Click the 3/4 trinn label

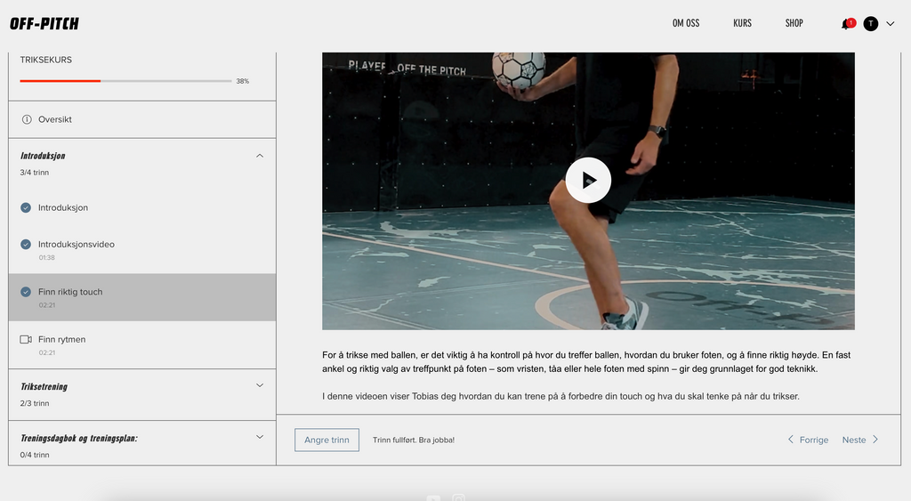[x=35, y=173]
